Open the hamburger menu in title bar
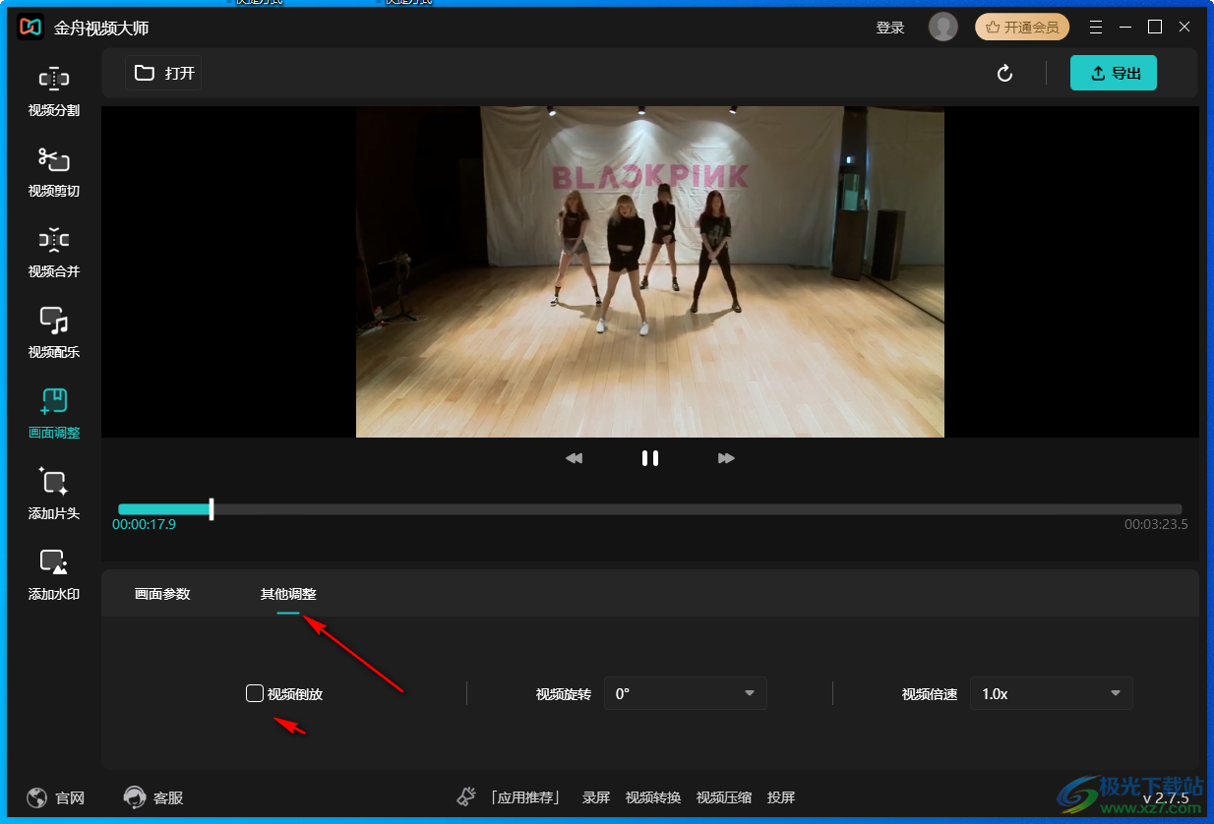1214x824 pixels. 1096,28
